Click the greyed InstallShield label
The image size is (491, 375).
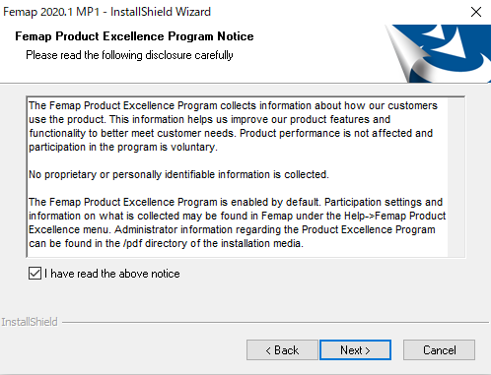(30, 322)
